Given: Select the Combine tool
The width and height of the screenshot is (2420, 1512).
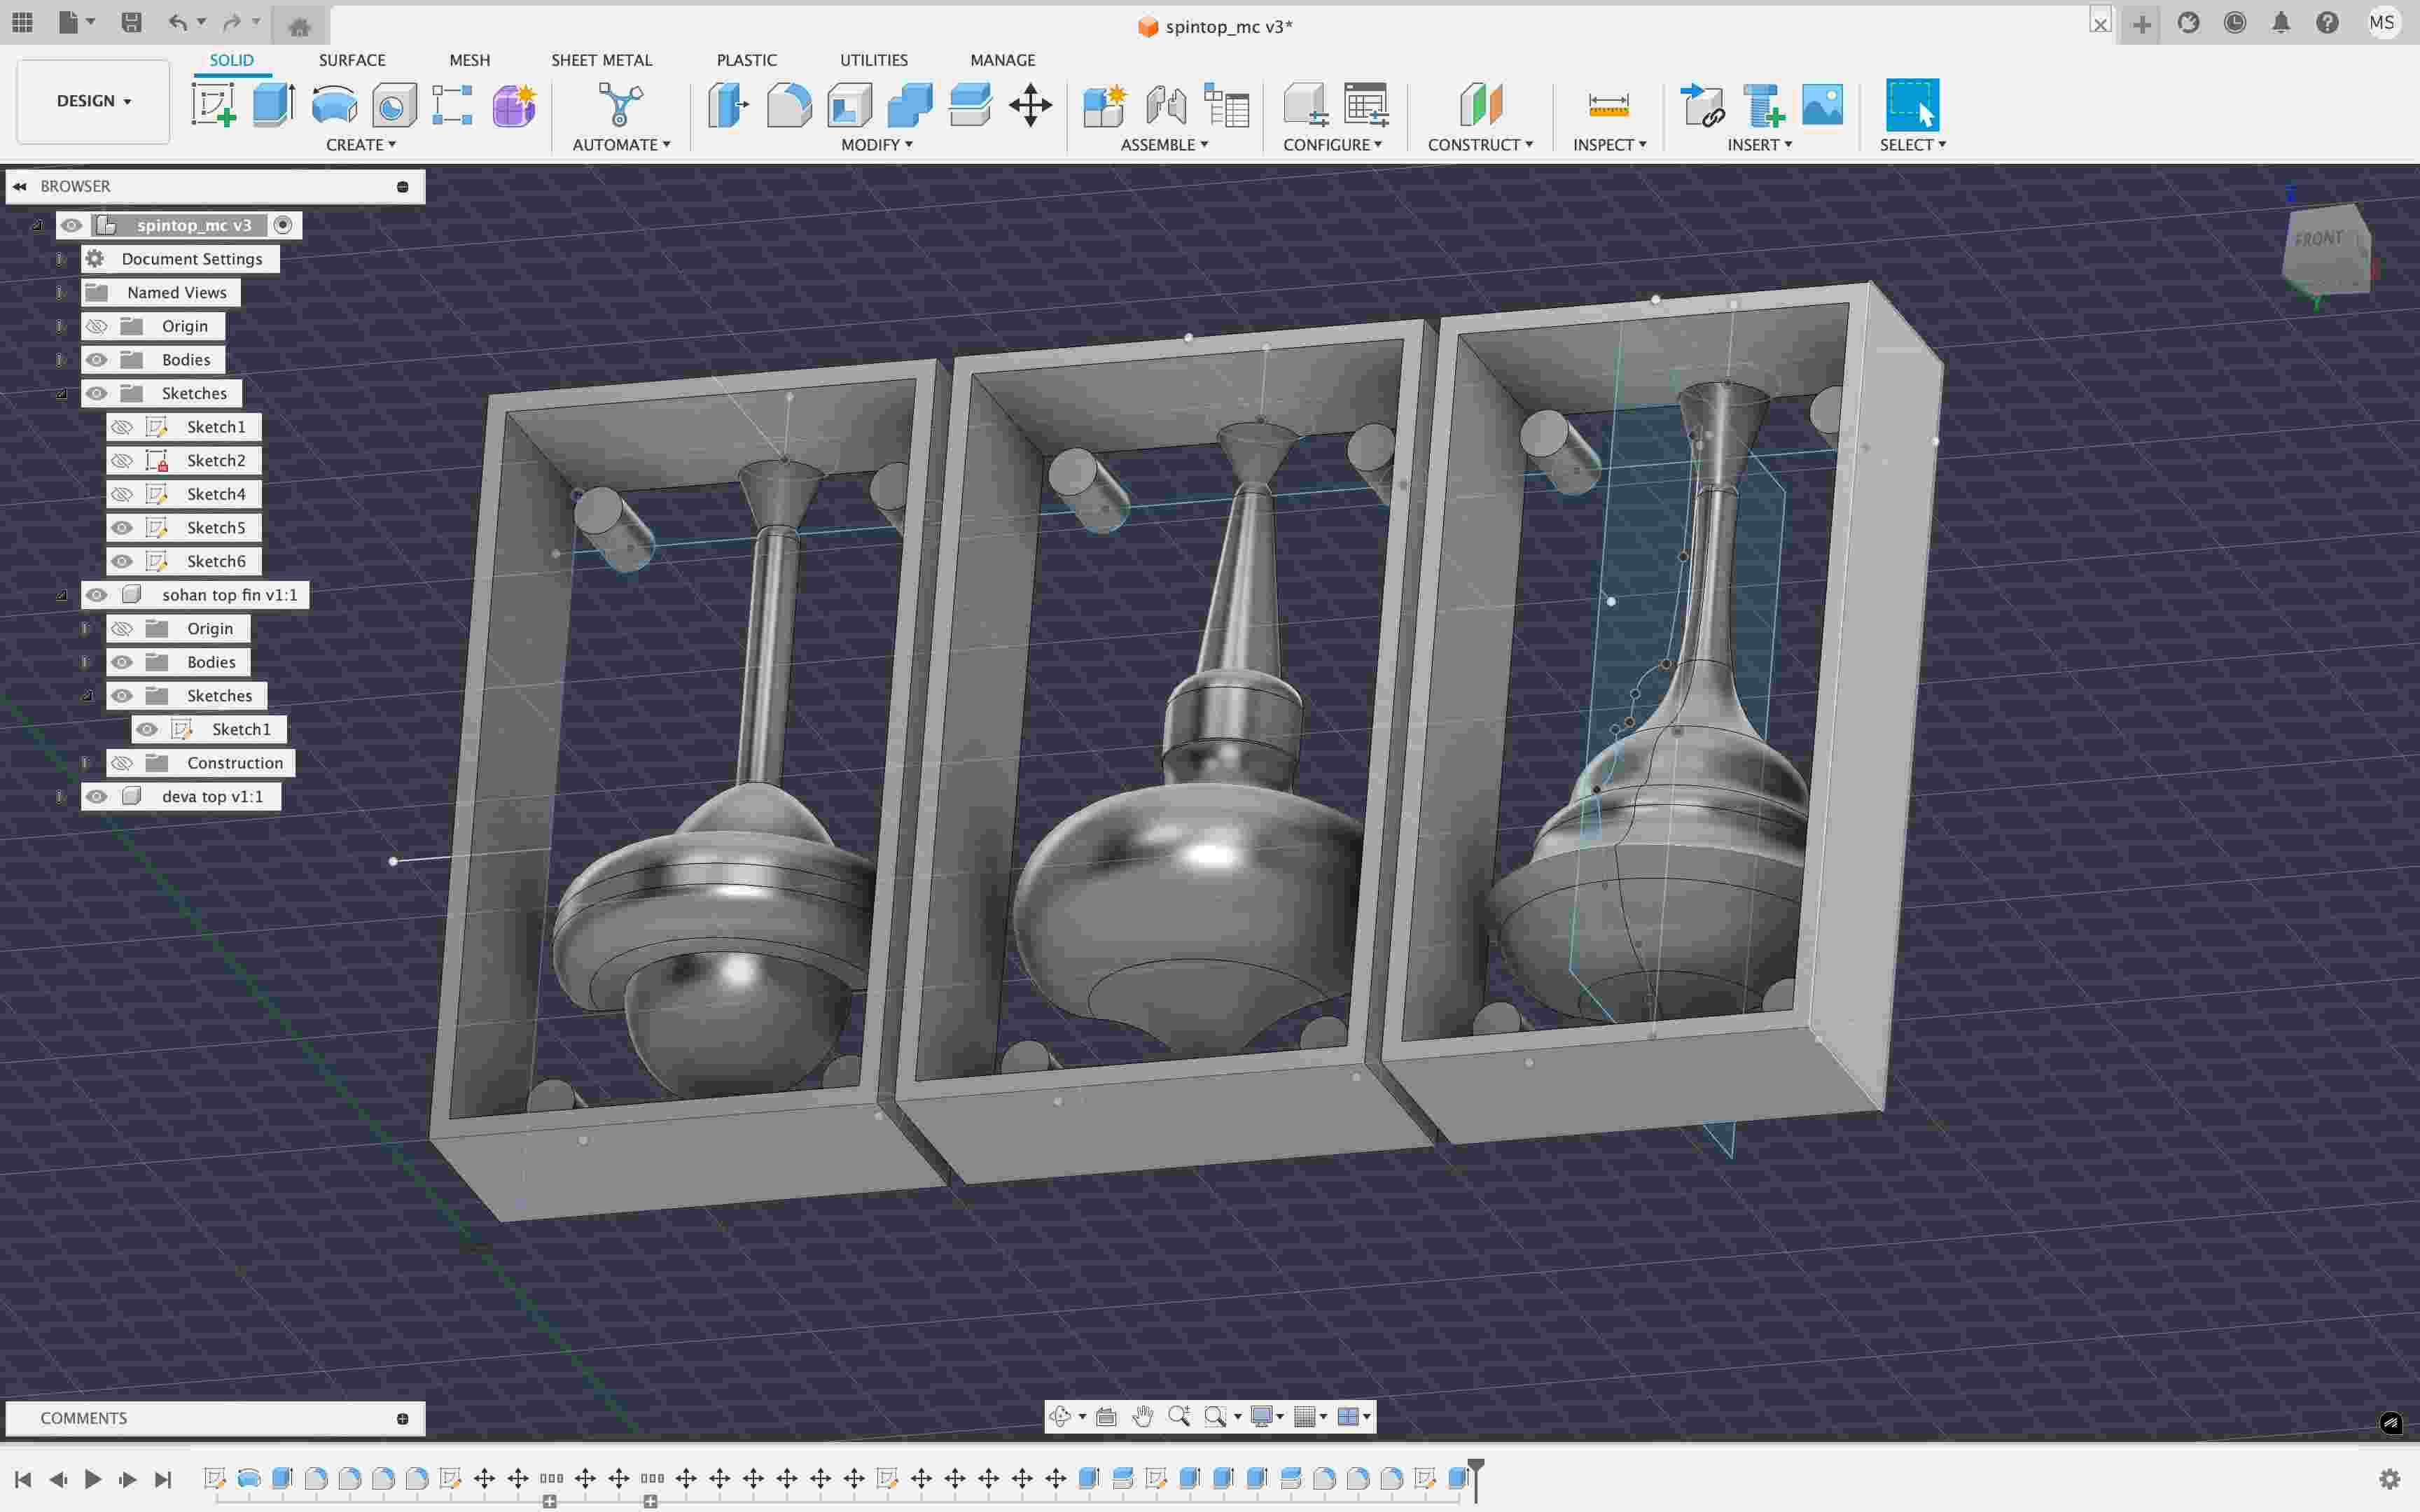Looking at the screenshot, I should 910,104.
